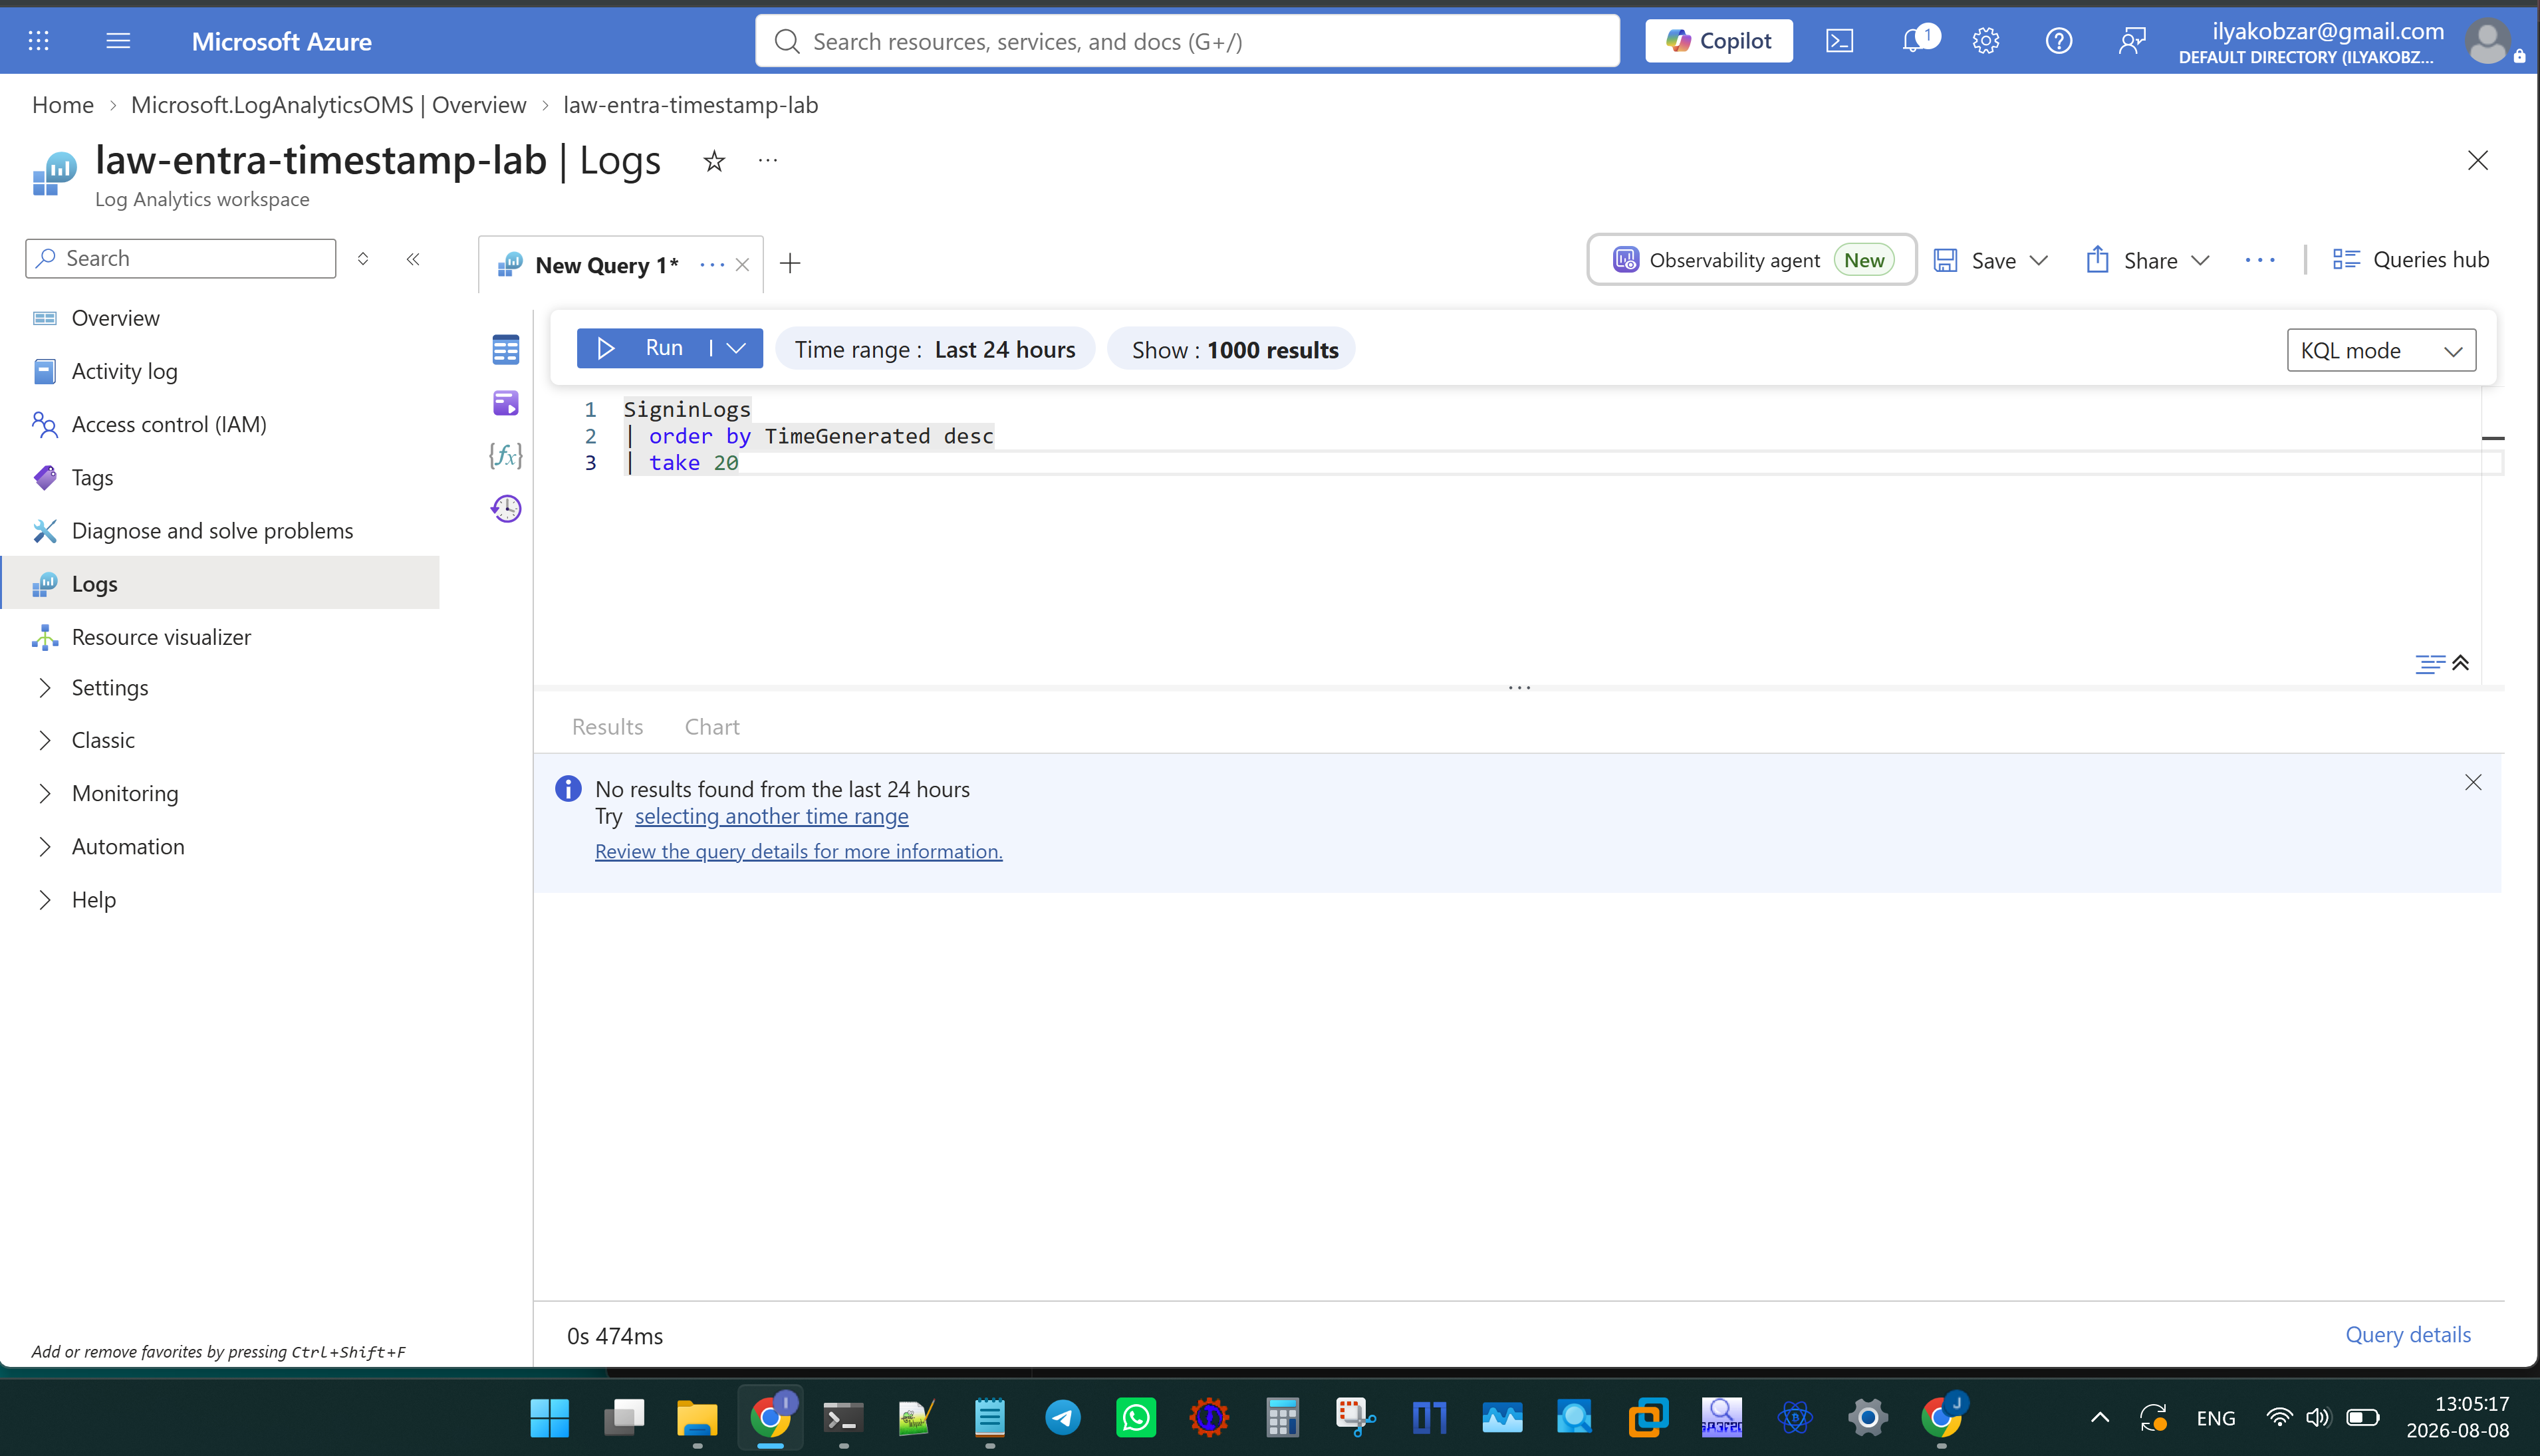Open more options next to the page title
Viewport: 2540px width, 1456px height.
[768, 160]
